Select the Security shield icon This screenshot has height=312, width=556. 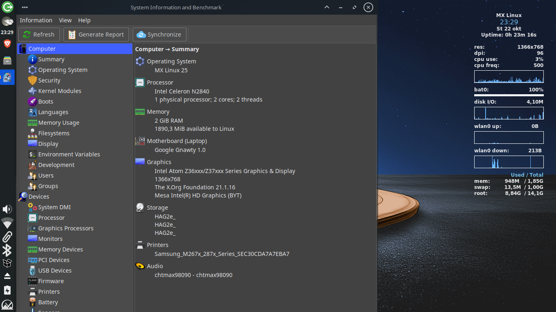pyautogui.click(x=32, y=80)
